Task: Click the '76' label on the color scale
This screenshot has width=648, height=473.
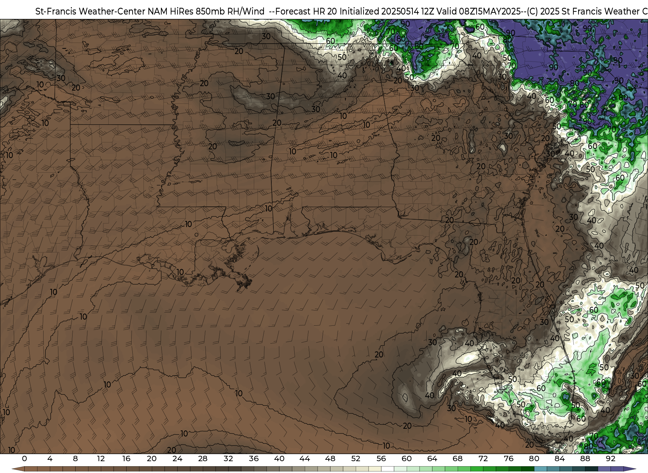Action: tap(509, 458)
